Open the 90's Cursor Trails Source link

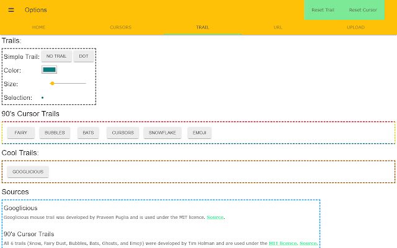pos(308,243)
